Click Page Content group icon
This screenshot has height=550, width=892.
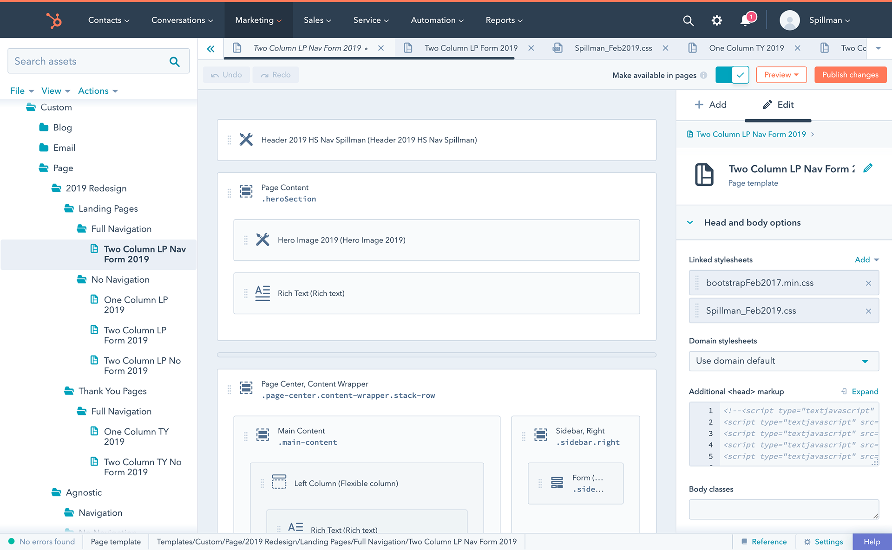(246, 191)
